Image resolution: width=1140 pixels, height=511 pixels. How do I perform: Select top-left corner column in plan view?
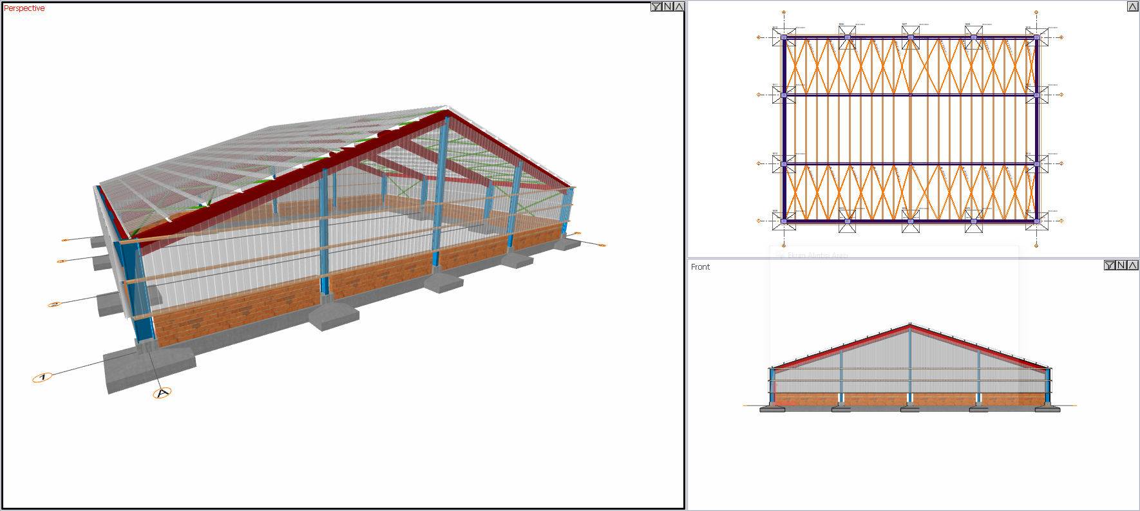(784, 37)
